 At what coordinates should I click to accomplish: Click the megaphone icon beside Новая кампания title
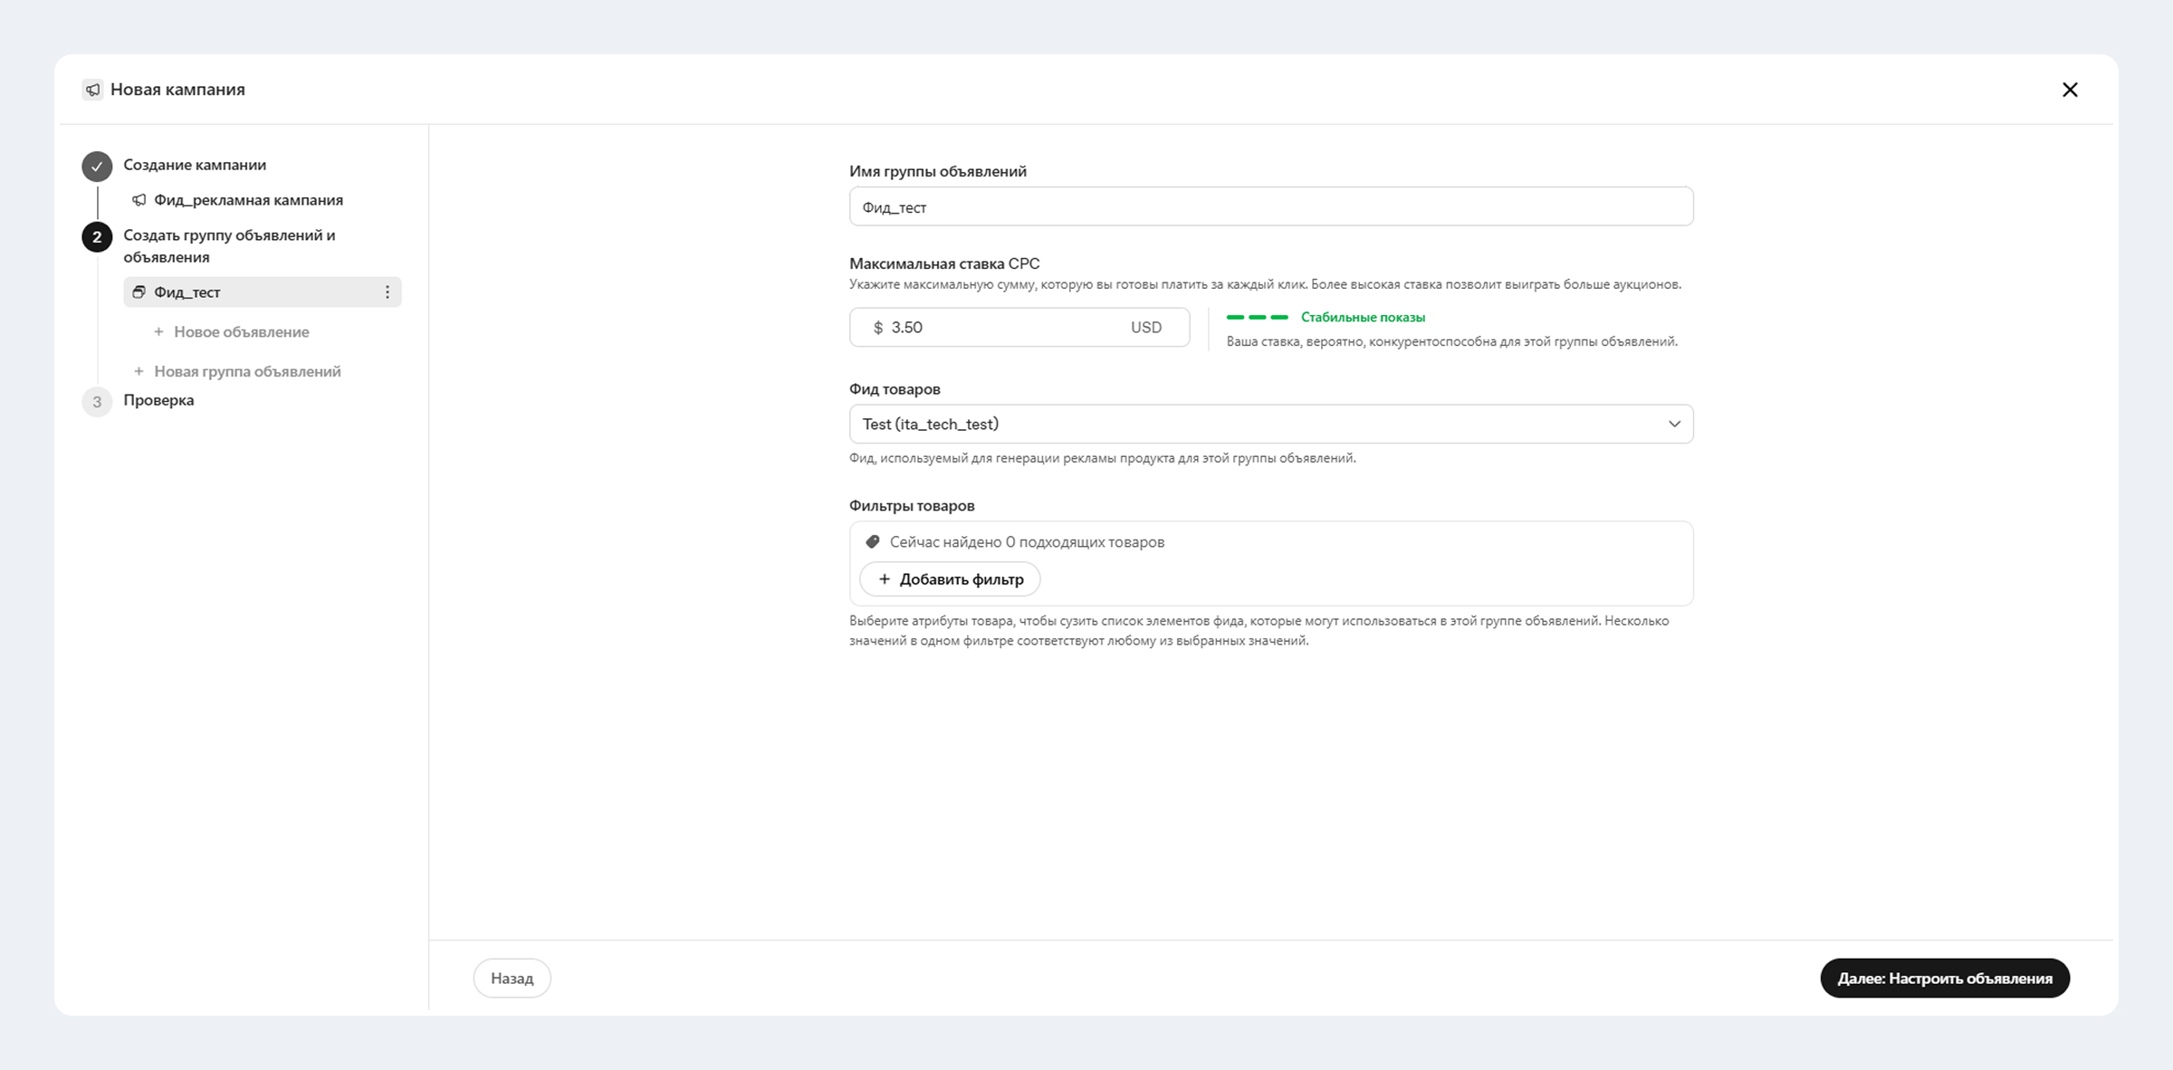(92, 90)
